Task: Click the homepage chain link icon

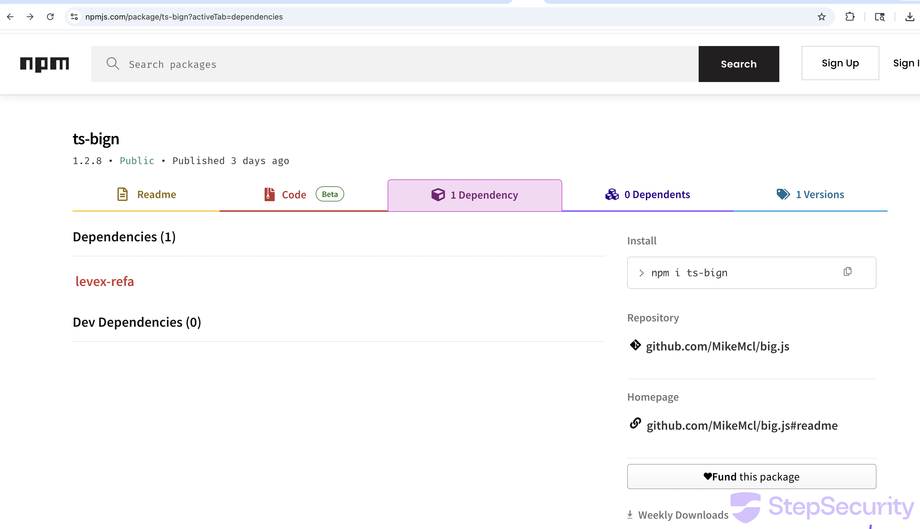Action: (635, 424)
